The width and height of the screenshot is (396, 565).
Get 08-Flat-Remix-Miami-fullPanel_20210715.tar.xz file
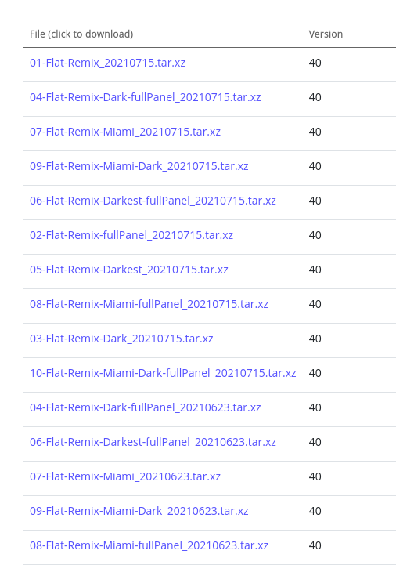(x=149, y=304)
